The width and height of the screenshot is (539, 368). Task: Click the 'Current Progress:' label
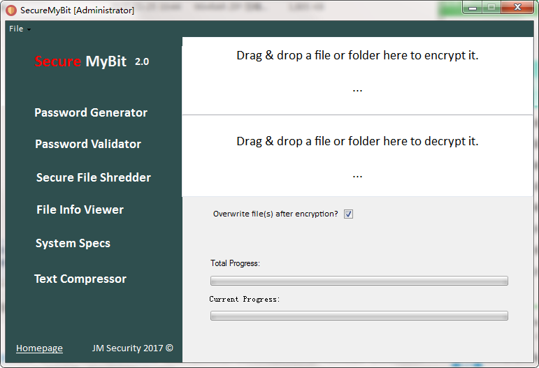(245, 299)
